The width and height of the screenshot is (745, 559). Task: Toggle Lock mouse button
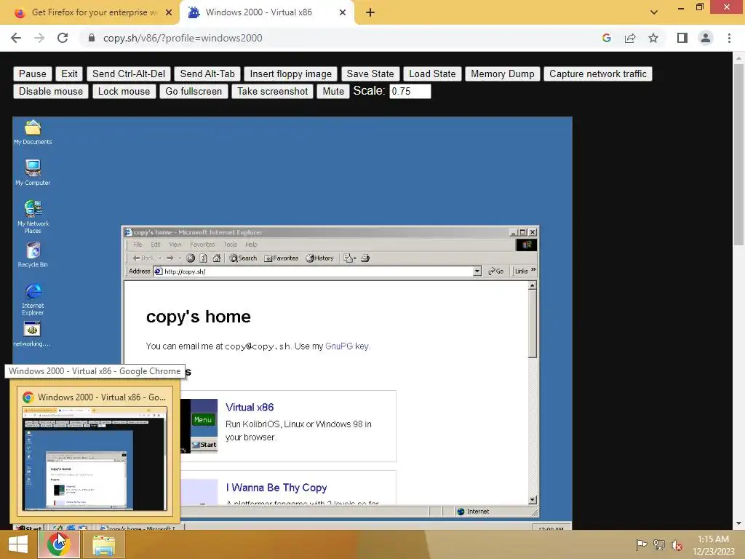[124, 91]
